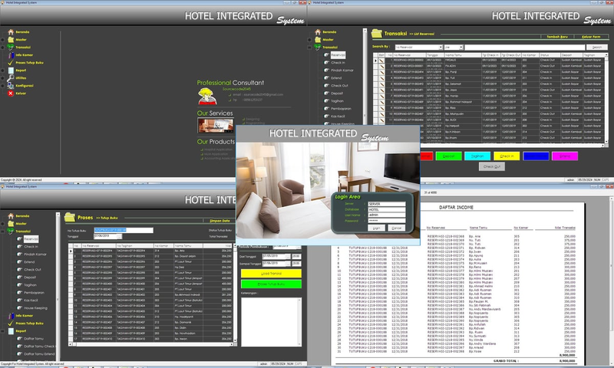Screen dimensions: 614x368
Task: Open the Search By field dropdown (No Reservasi)
Action: point(441,48)
